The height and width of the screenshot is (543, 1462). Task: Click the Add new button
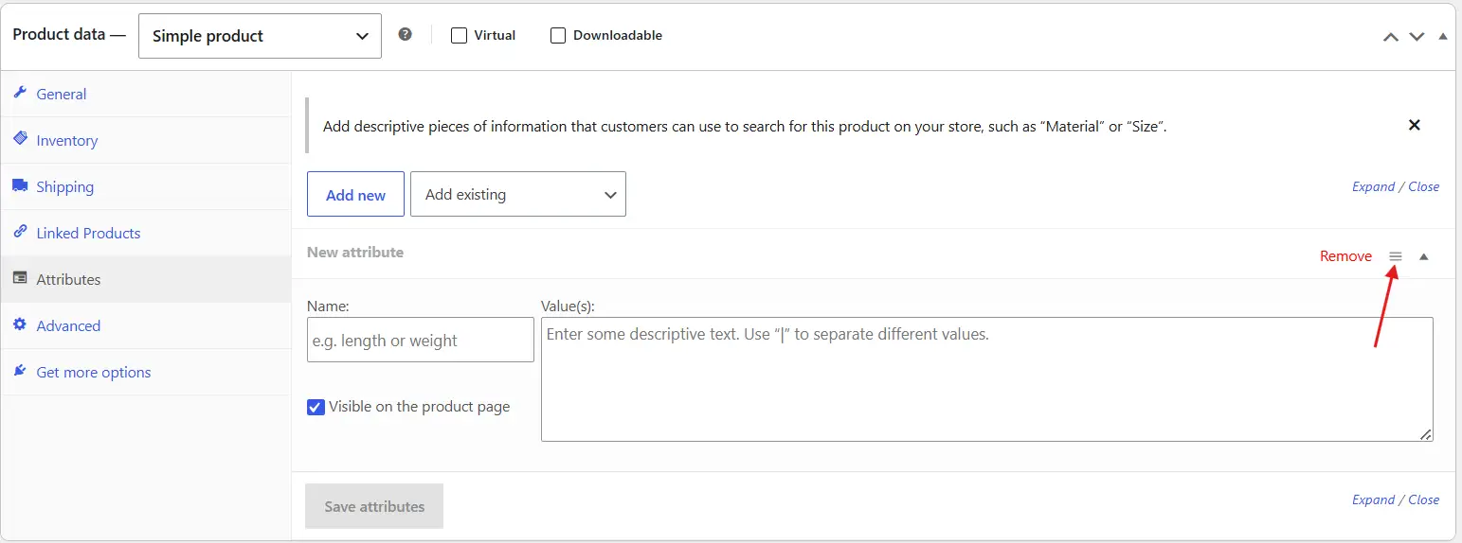click(x=355, y=194)
